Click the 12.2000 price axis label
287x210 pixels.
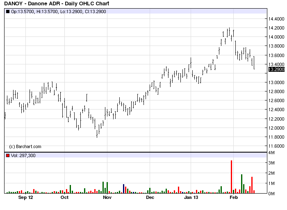click(276, 119)
